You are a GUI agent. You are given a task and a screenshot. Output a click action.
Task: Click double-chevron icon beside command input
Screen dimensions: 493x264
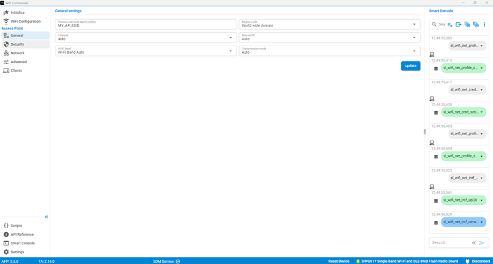473,243
